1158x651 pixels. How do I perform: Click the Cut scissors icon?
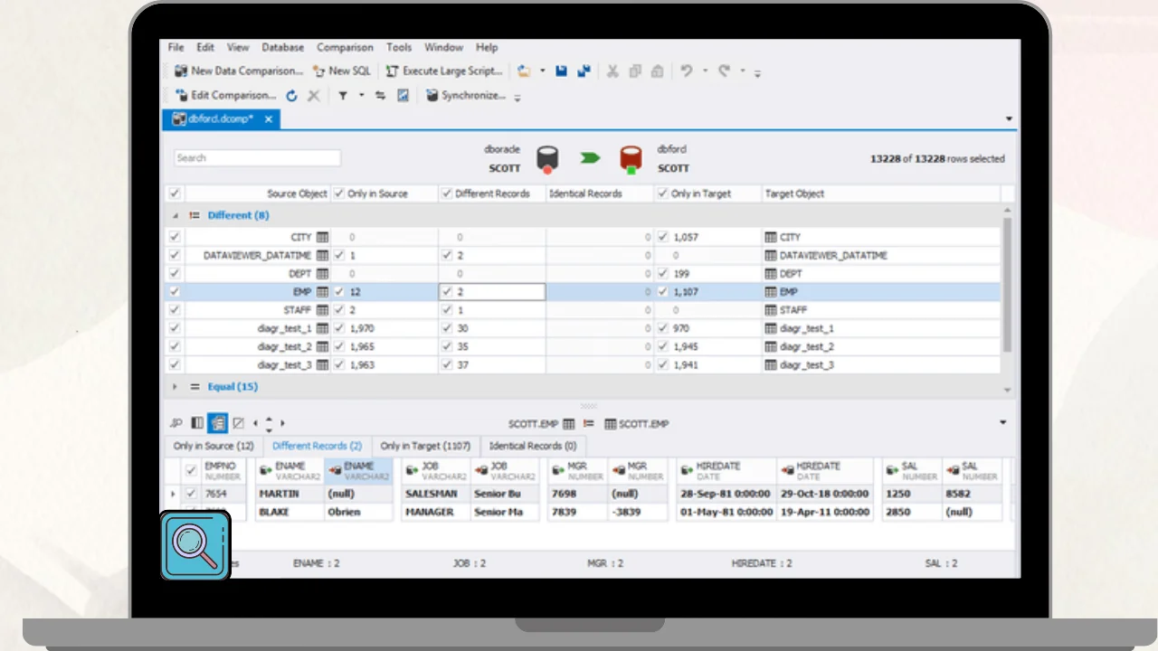pyautogui.click(x=612, y=71)
